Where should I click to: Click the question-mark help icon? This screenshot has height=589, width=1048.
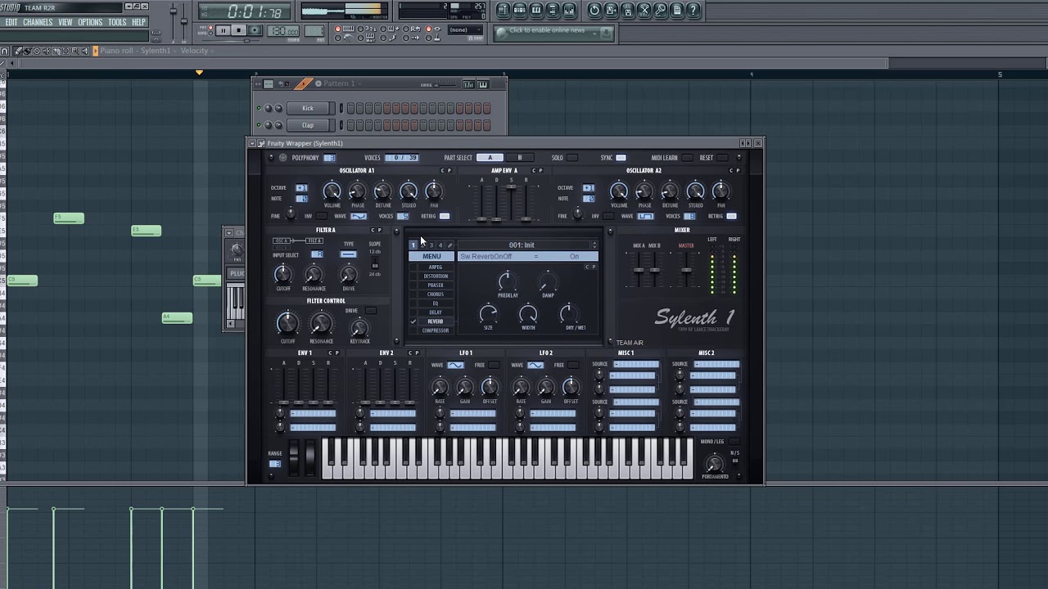(x=693, y=11)
